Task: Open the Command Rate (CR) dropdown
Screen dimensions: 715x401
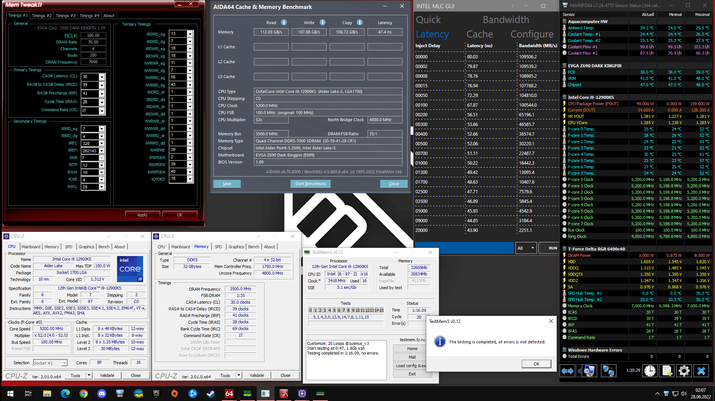Action: pos(101,111)
